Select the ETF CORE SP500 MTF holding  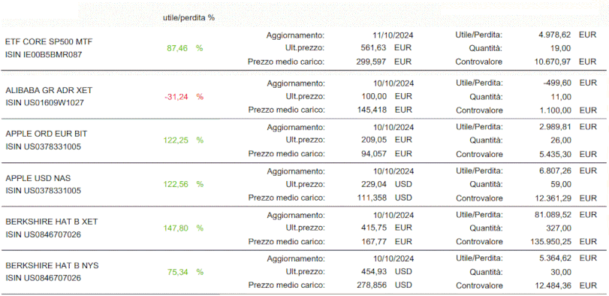tap(49, 41)
